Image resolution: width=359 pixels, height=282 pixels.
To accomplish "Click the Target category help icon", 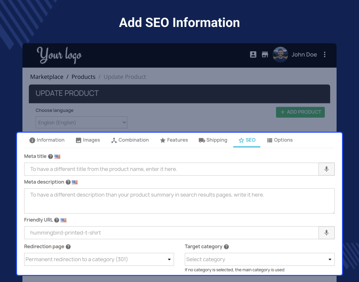I will pyautogui.click(x=226, y=247).
